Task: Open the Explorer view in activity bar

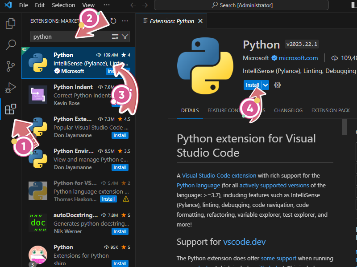Action: click(10, 24)
